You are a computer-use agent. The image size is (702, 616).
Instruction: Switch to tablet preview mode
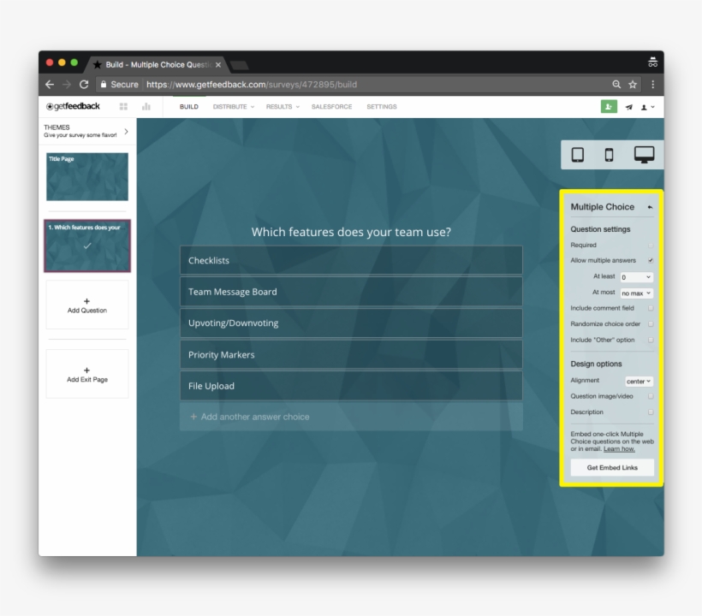578,155
